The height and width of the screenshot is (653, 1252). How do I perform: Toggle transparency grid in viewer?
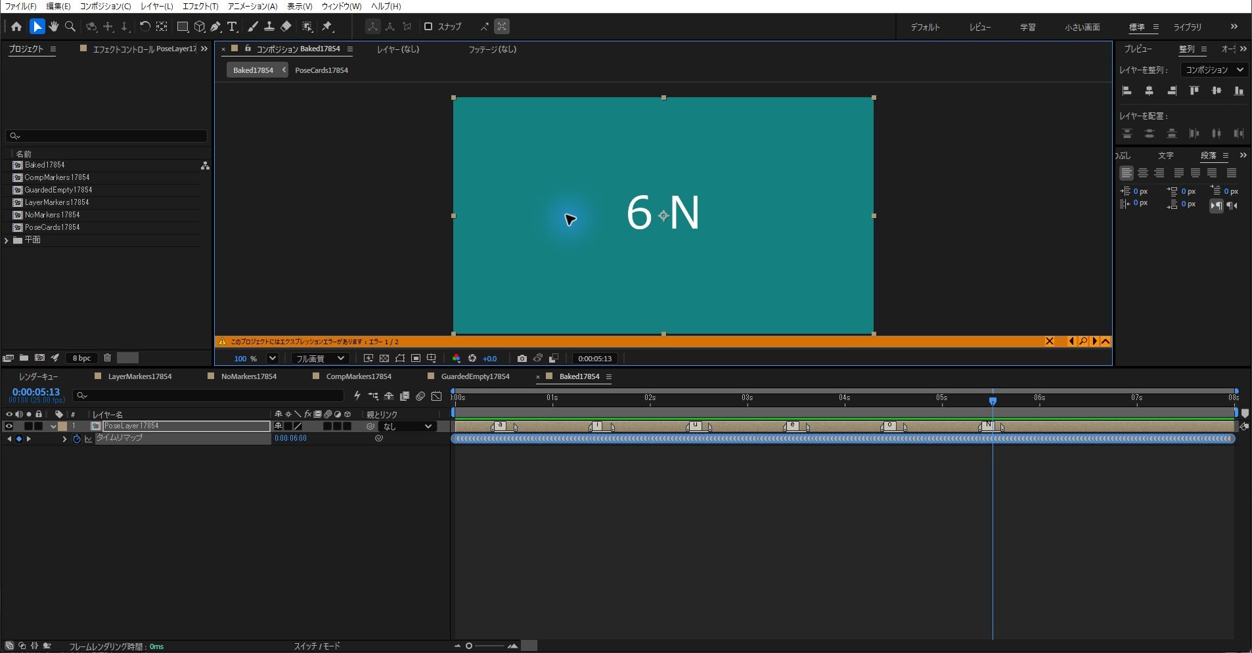click(x=384, y=358)
